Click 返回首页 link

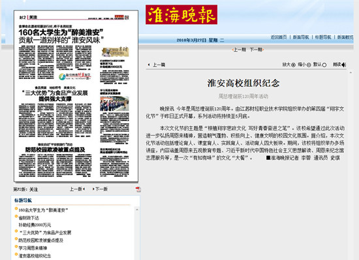pos(279,37)
